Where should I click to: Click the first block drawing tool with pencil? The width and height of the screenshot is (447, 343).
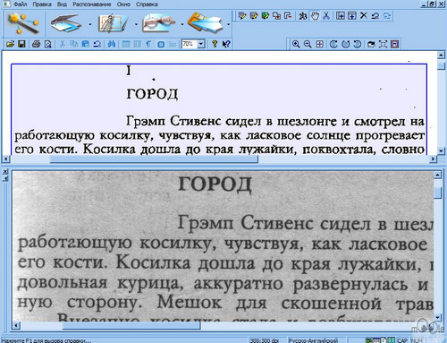(x=242, y=15)
